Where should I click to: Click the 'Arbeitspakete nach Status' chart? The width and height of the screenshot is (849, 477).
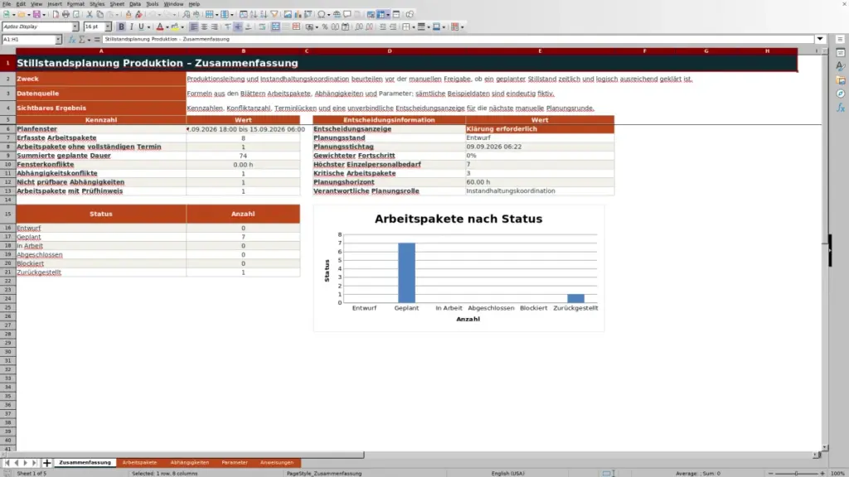pos(458,268)
